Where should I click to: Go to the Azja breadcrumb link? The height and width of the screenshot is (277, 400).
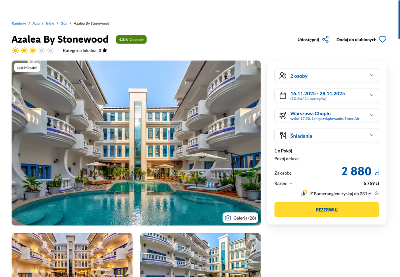[36, 23]
